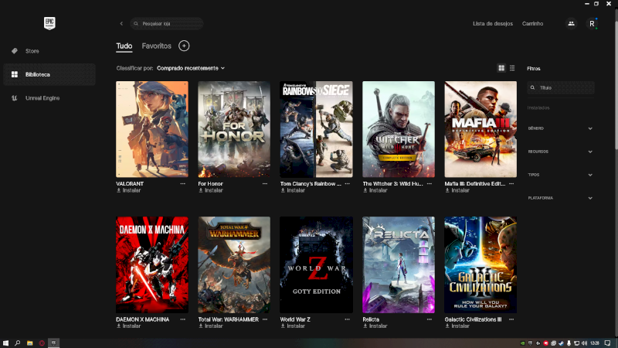The height and width of the screenshot is (348, 618).
Task: Open Galactic Civilizations III cover art
Action: (x=480, y=264)
